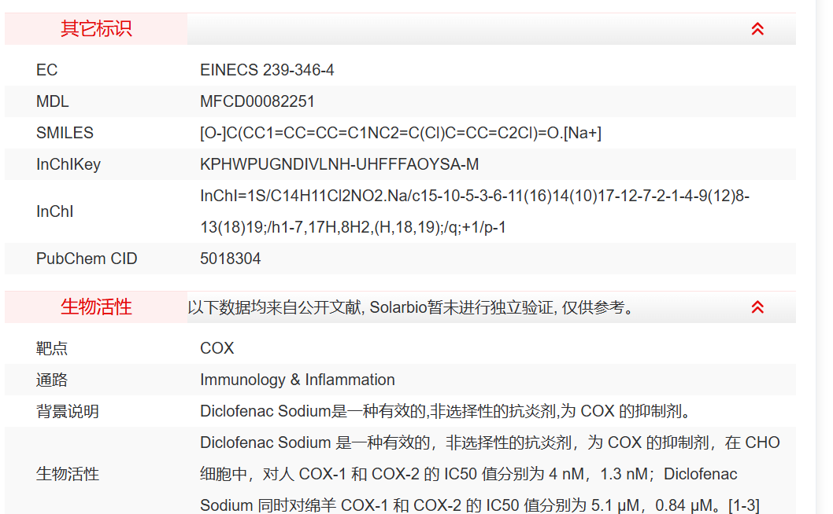Collapse the 生物活性 section with the chevron
This screenshot has width=833, height=514.
[757, 307]
